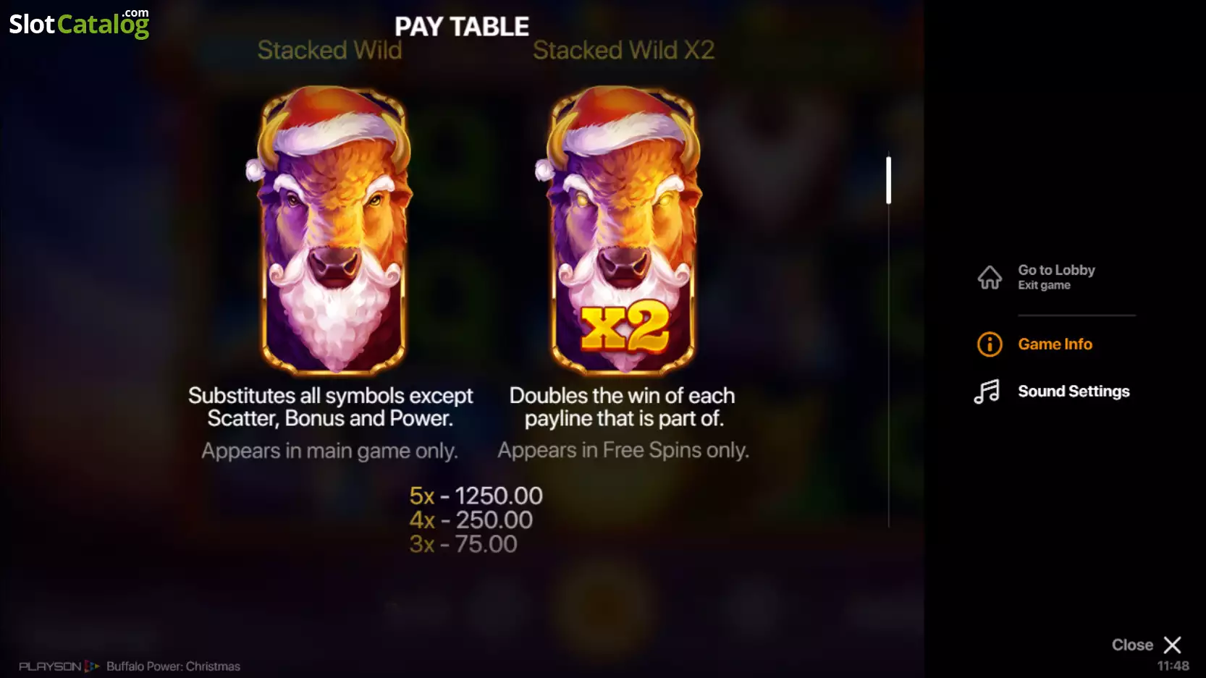Image resolution: width=1206 pixels, height=678 pixels.
Task: Select the Game Info menu item
Action: click(x=1055, y=344)
